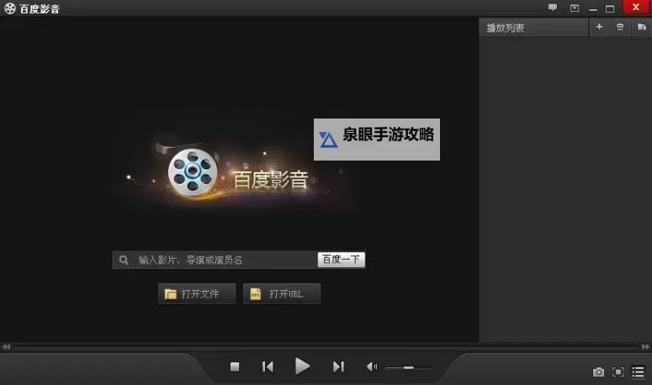Viewport: 652px width, 385px height.
Task: Minimize the player window
Action: coord(593,8)
